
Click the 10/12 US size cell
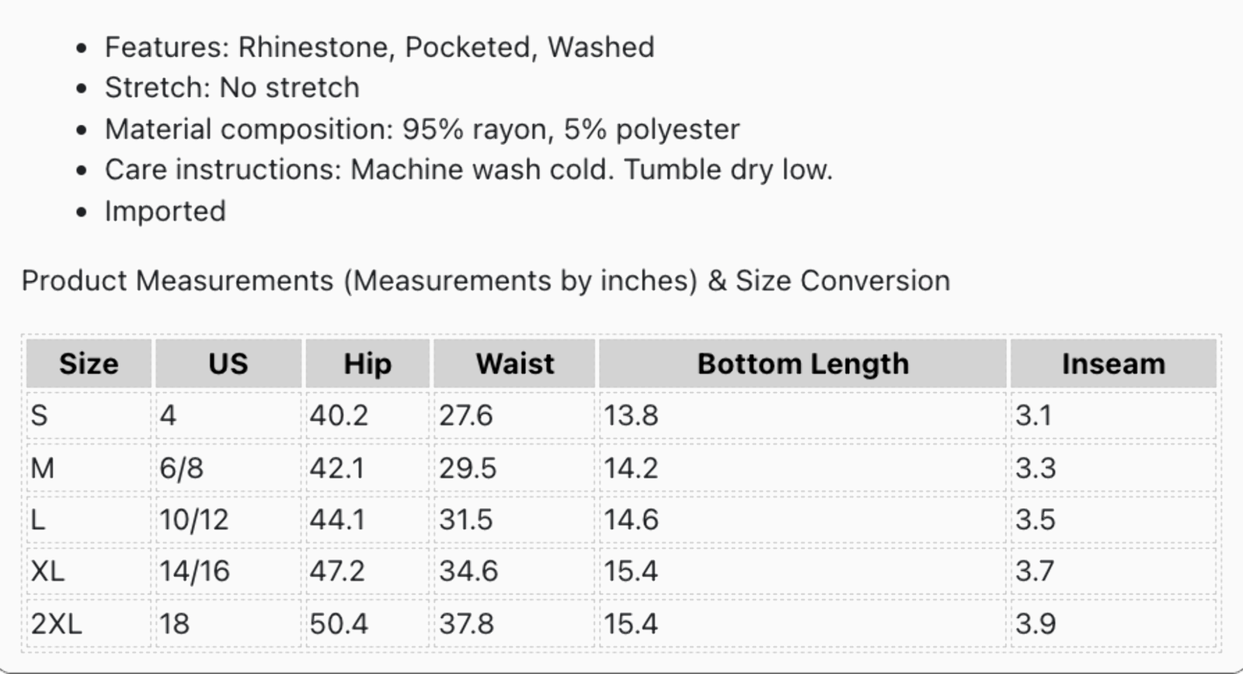pyautogui.click(x=228, y=519)
